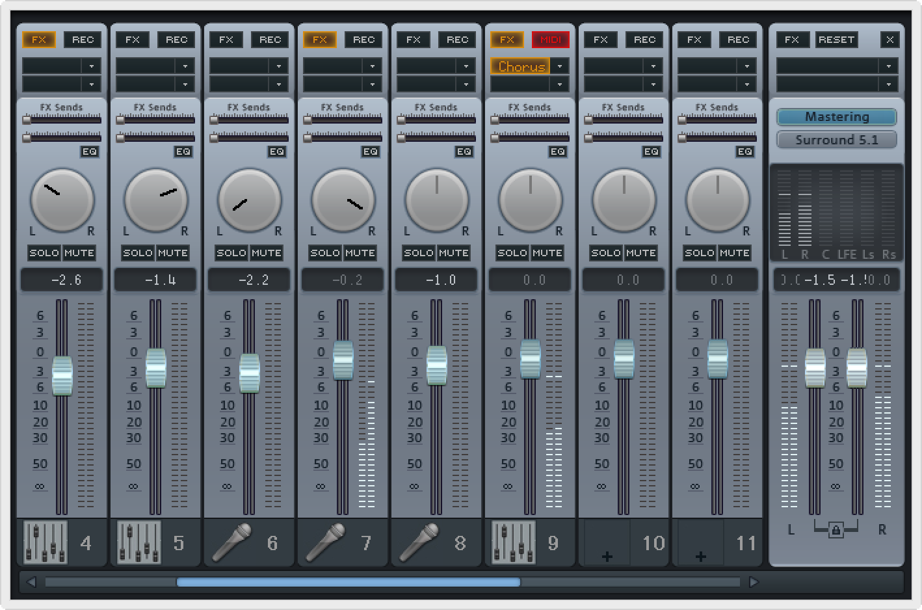Image resolution: width=922 pixels, height=610 pixels.
Task: Expand the first effect slot dropdown on channel 4
Action: [x=92, y=66]
